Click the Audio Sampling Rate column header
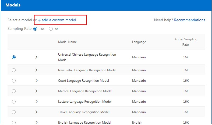Screen dimensions: 212x125 click(186, 42)
